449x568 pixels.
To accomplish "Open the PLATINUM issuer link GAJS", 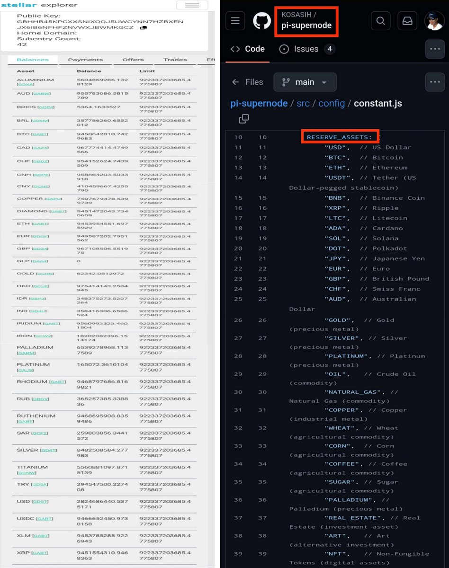I will coord(26,370).
